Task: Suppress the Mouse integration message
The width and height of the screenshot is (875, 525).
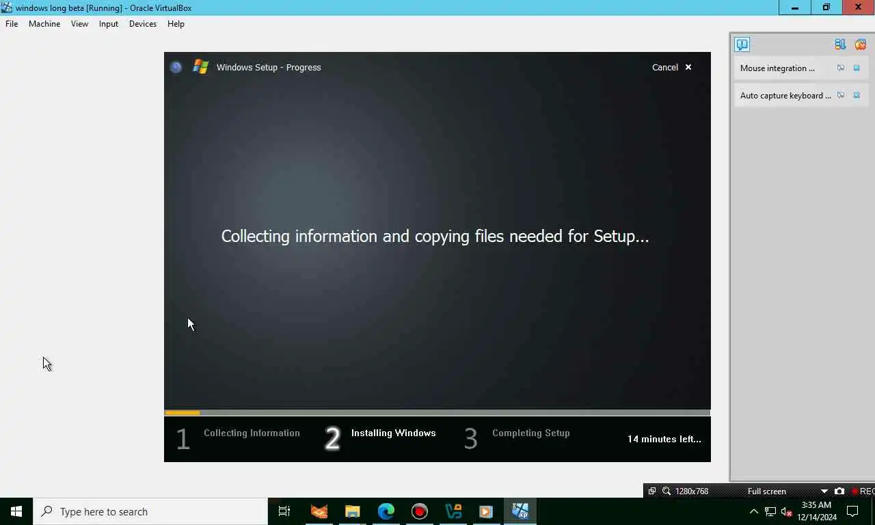Action: tap(841, 68)
